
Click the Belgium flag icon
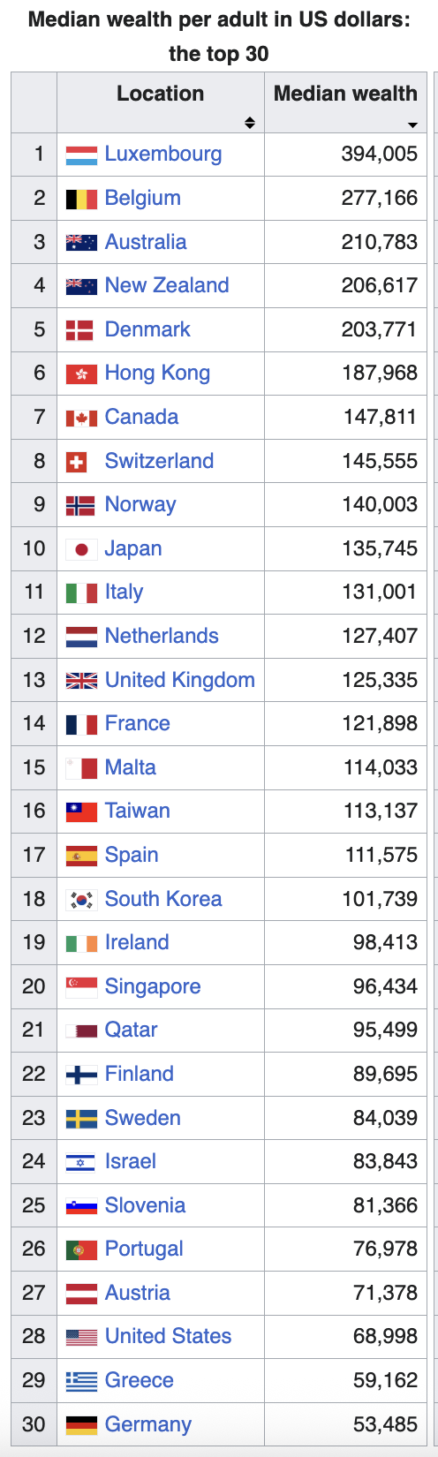81,199
